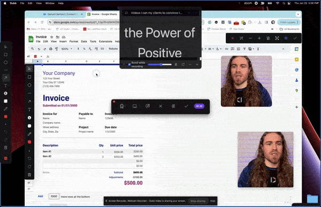Open the name box dropdown arrow beside A1
The image size is (321, 207).
[41, 56]
